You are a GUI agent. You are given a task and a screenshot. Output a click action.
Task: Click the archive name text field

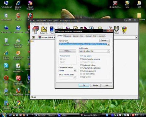(x=83, y=44)
